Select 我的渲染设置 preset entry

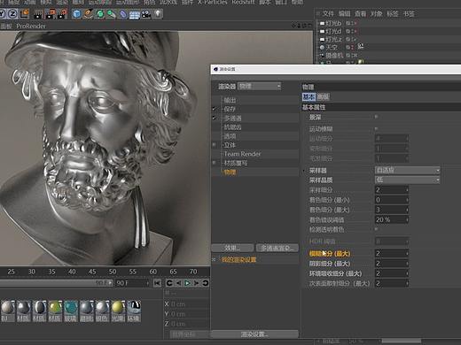pos(238,260)
